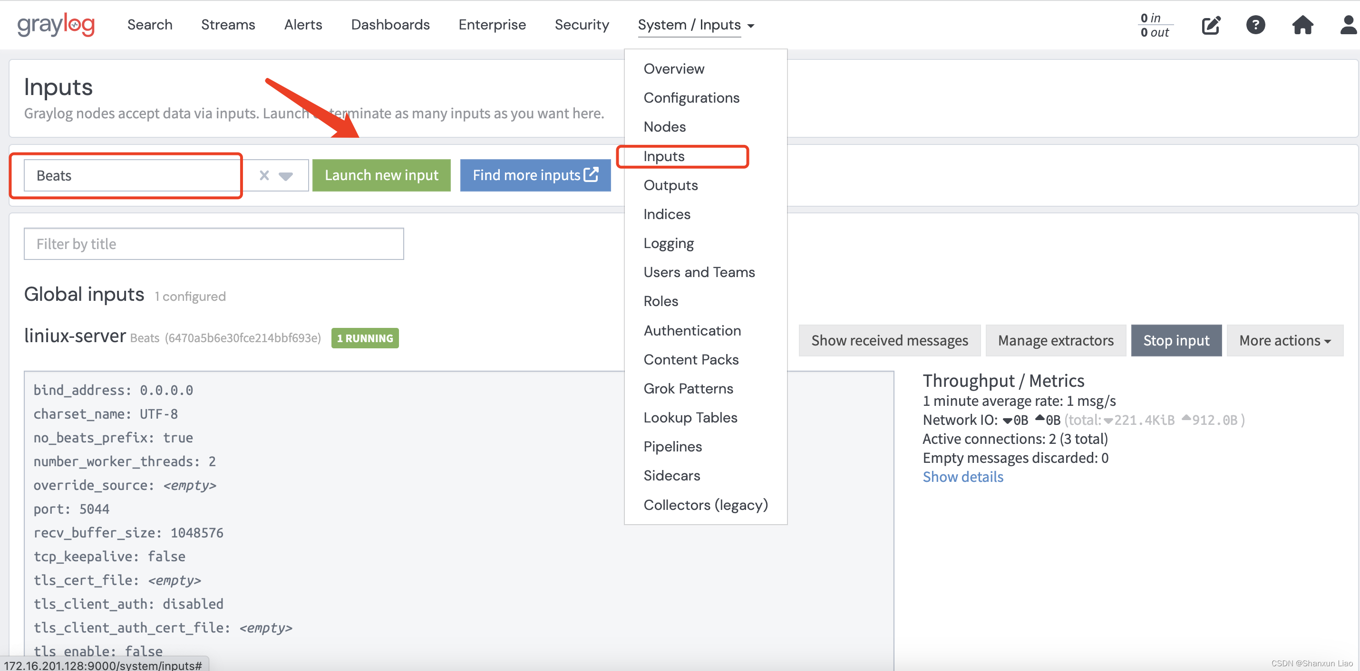
Task: Open Manage extractors
Action: pos(1055,340)
